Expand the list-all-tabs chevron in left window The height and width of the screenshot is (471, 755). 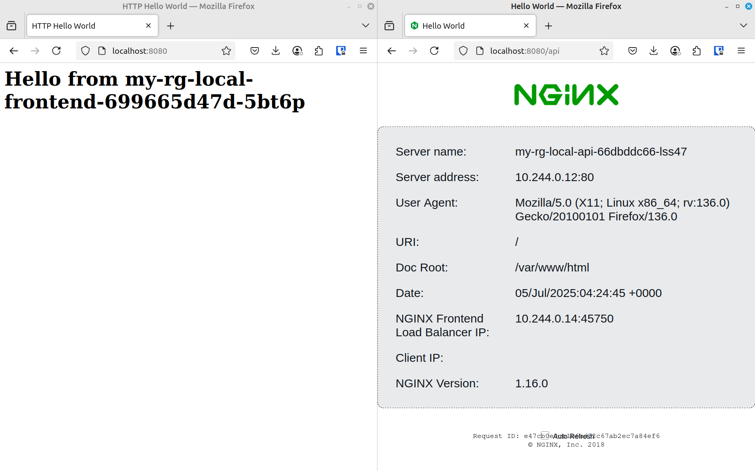pos(366,26)
